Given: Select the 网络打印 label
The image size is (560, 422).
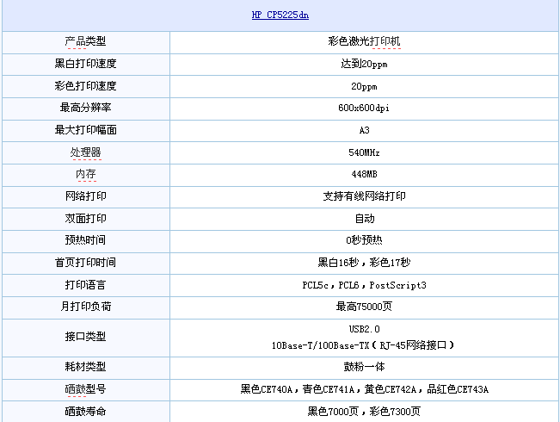Looking at the screenshot, I should [85, 196].
